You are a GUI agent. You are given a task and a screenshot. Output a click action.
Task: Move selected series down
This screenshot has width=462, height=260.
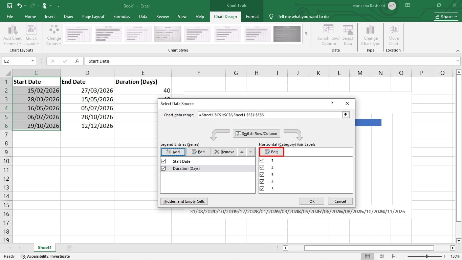pos(250,152)
